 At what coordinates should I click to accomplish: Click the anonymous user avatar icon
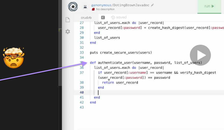click(85, 7)
